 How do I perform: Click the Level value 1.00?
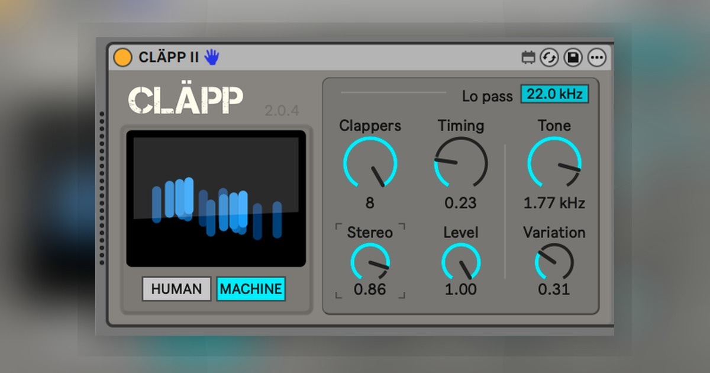click(461, 290)
